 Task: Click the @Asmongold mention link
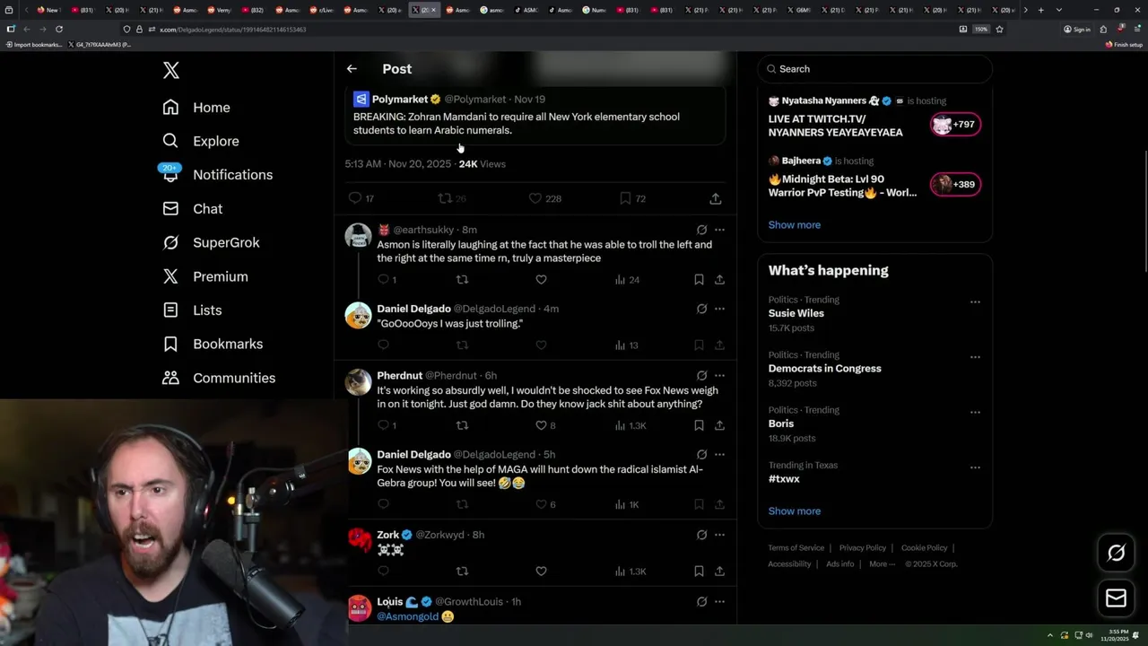[407, 617]
